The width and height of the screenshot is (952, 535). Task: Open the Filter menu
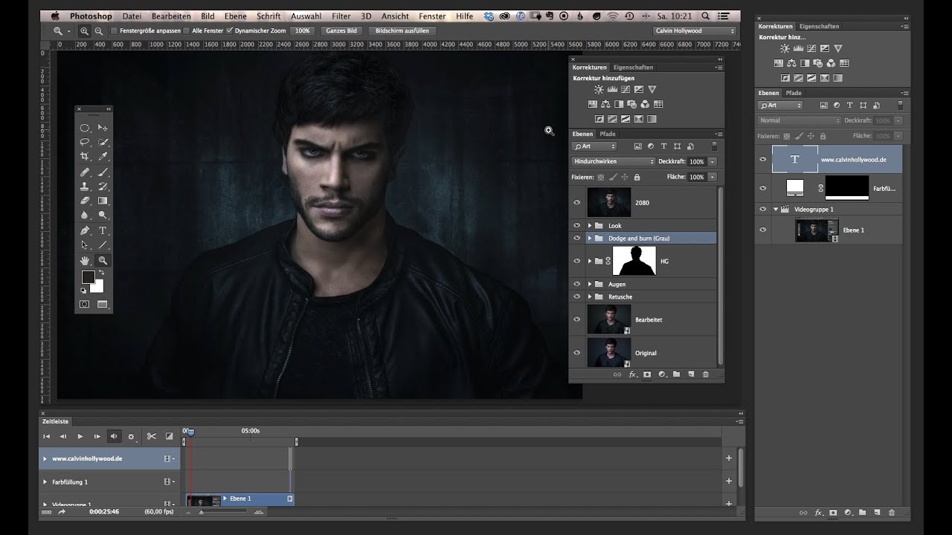[x=341, y=16]
